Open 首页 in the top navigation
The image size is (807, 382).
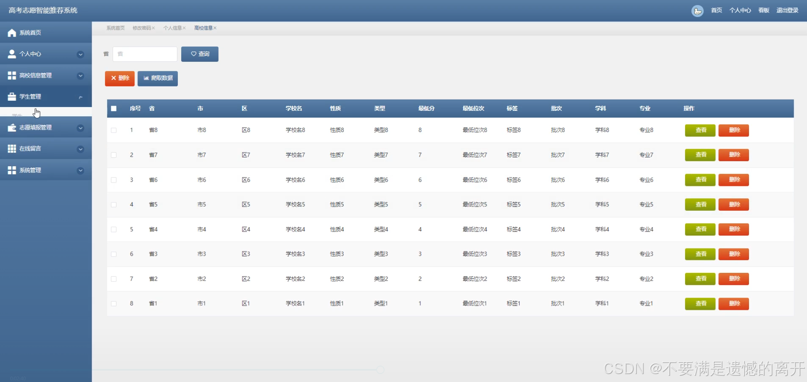[x=717, y=10]
